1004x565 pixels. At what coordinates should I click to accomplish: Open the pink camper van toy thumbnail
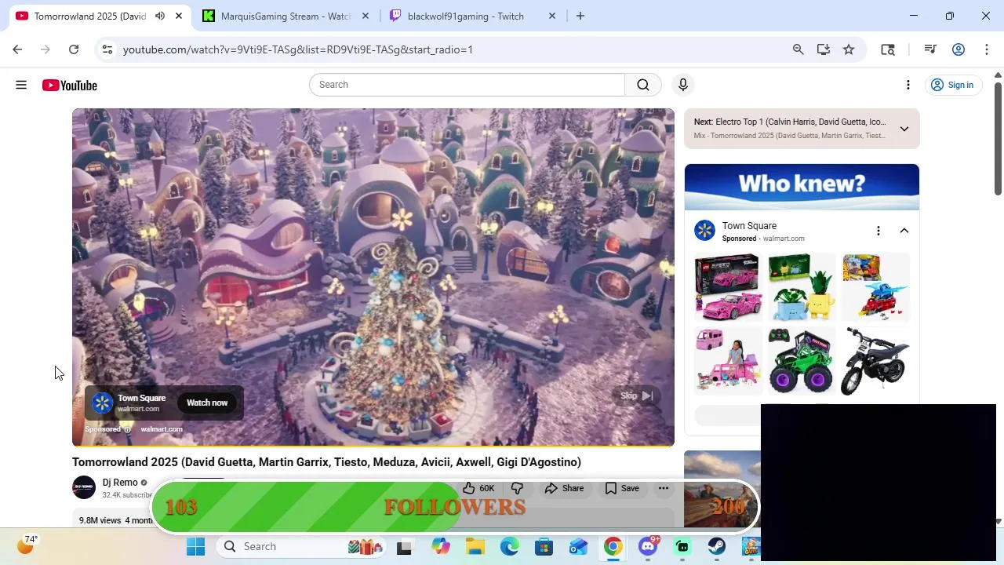[x=728, y=360]
